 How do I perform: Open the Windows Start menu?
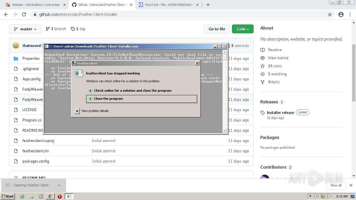click(x=8, y=196)
